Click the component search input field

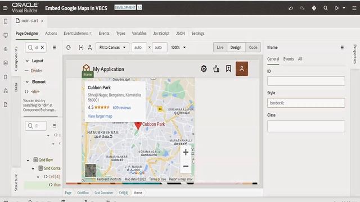[36, 47]
